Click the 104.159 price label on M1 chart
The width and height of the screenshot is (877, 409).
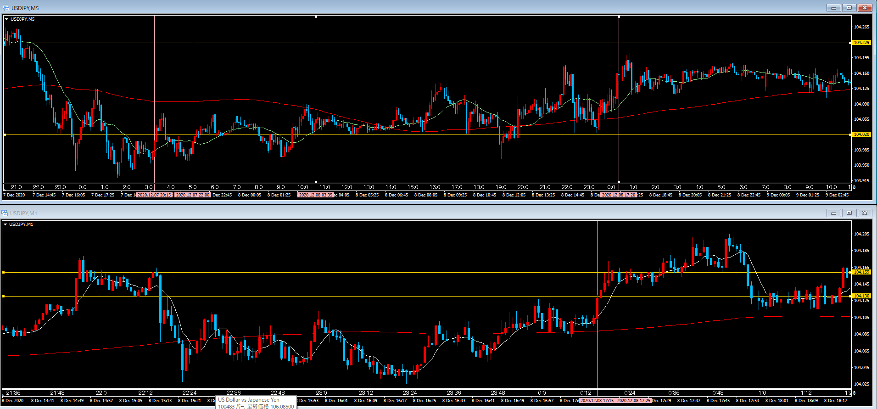861,272
